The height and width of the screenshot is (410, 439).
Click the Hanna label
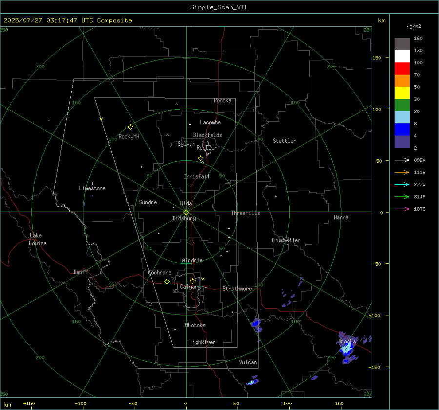pyautogui.click(x=341, y=217)
